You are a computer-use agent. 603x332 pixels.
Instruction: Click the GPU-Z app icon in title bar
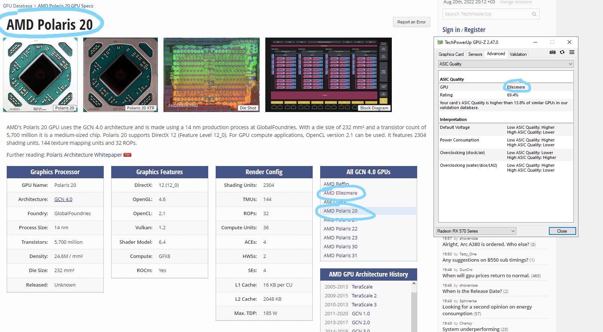tap(440, 42)
